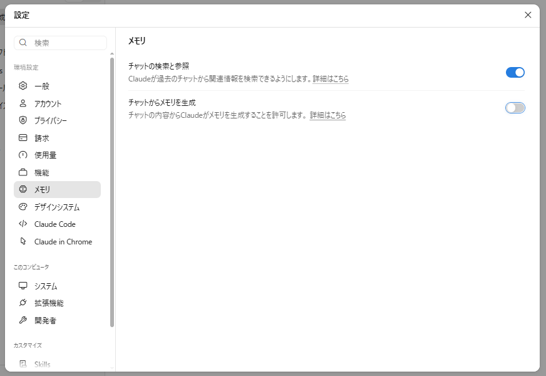Click the magnifier icon in search box
This screenshot has width=546, height=376.
tap(23, 43)
